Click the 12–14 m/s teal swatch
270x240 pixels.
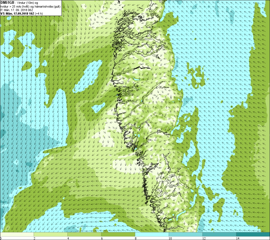(x=219, y=234)
